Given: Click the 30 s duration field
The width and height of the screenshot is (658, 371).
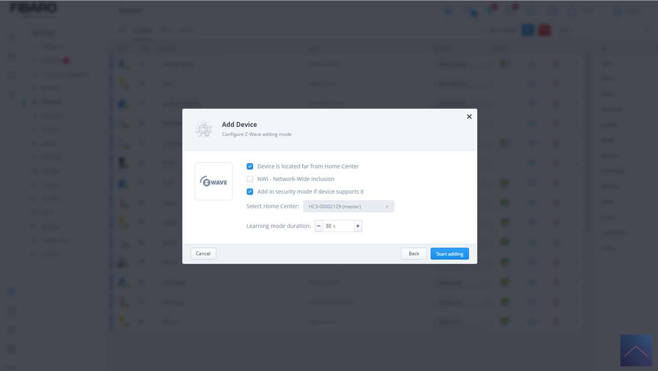Looking at the screenshot, I should coord(338,226).
